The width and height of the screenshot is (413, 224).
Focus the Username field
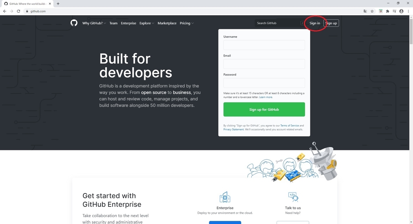pyautogui.click(x=264, y=45)
